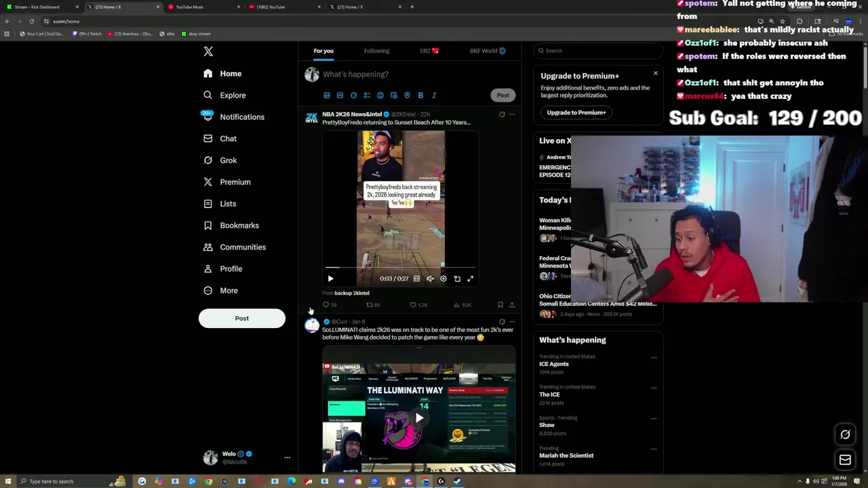The image size is (868, 488).
Task: Select the For you tab
Action: pos(323,51)
